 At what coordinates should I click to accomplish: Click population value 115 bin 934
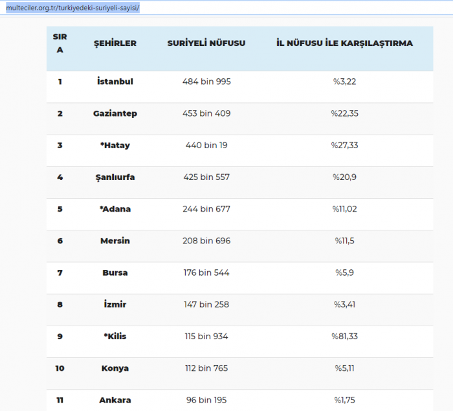[206, 336]
